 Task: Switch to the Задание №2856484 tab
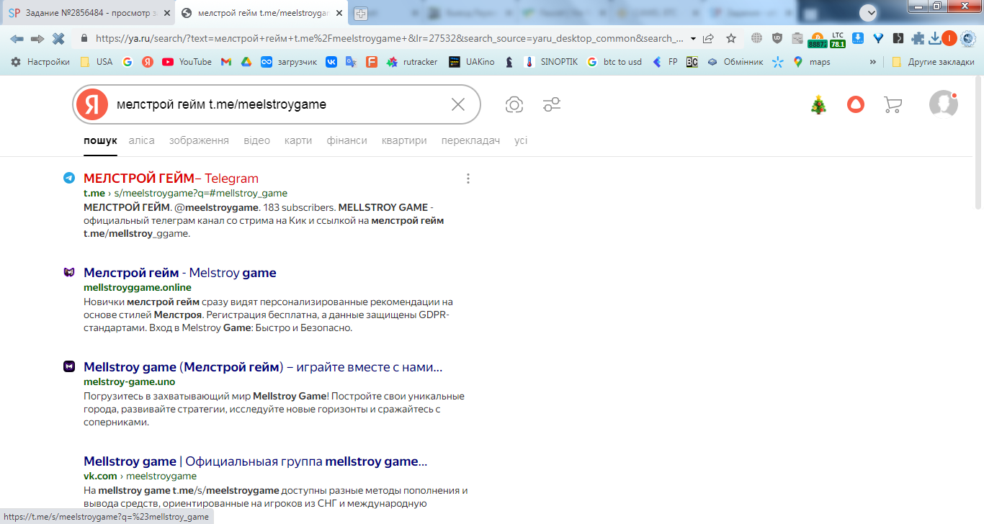tap(89, 14)
